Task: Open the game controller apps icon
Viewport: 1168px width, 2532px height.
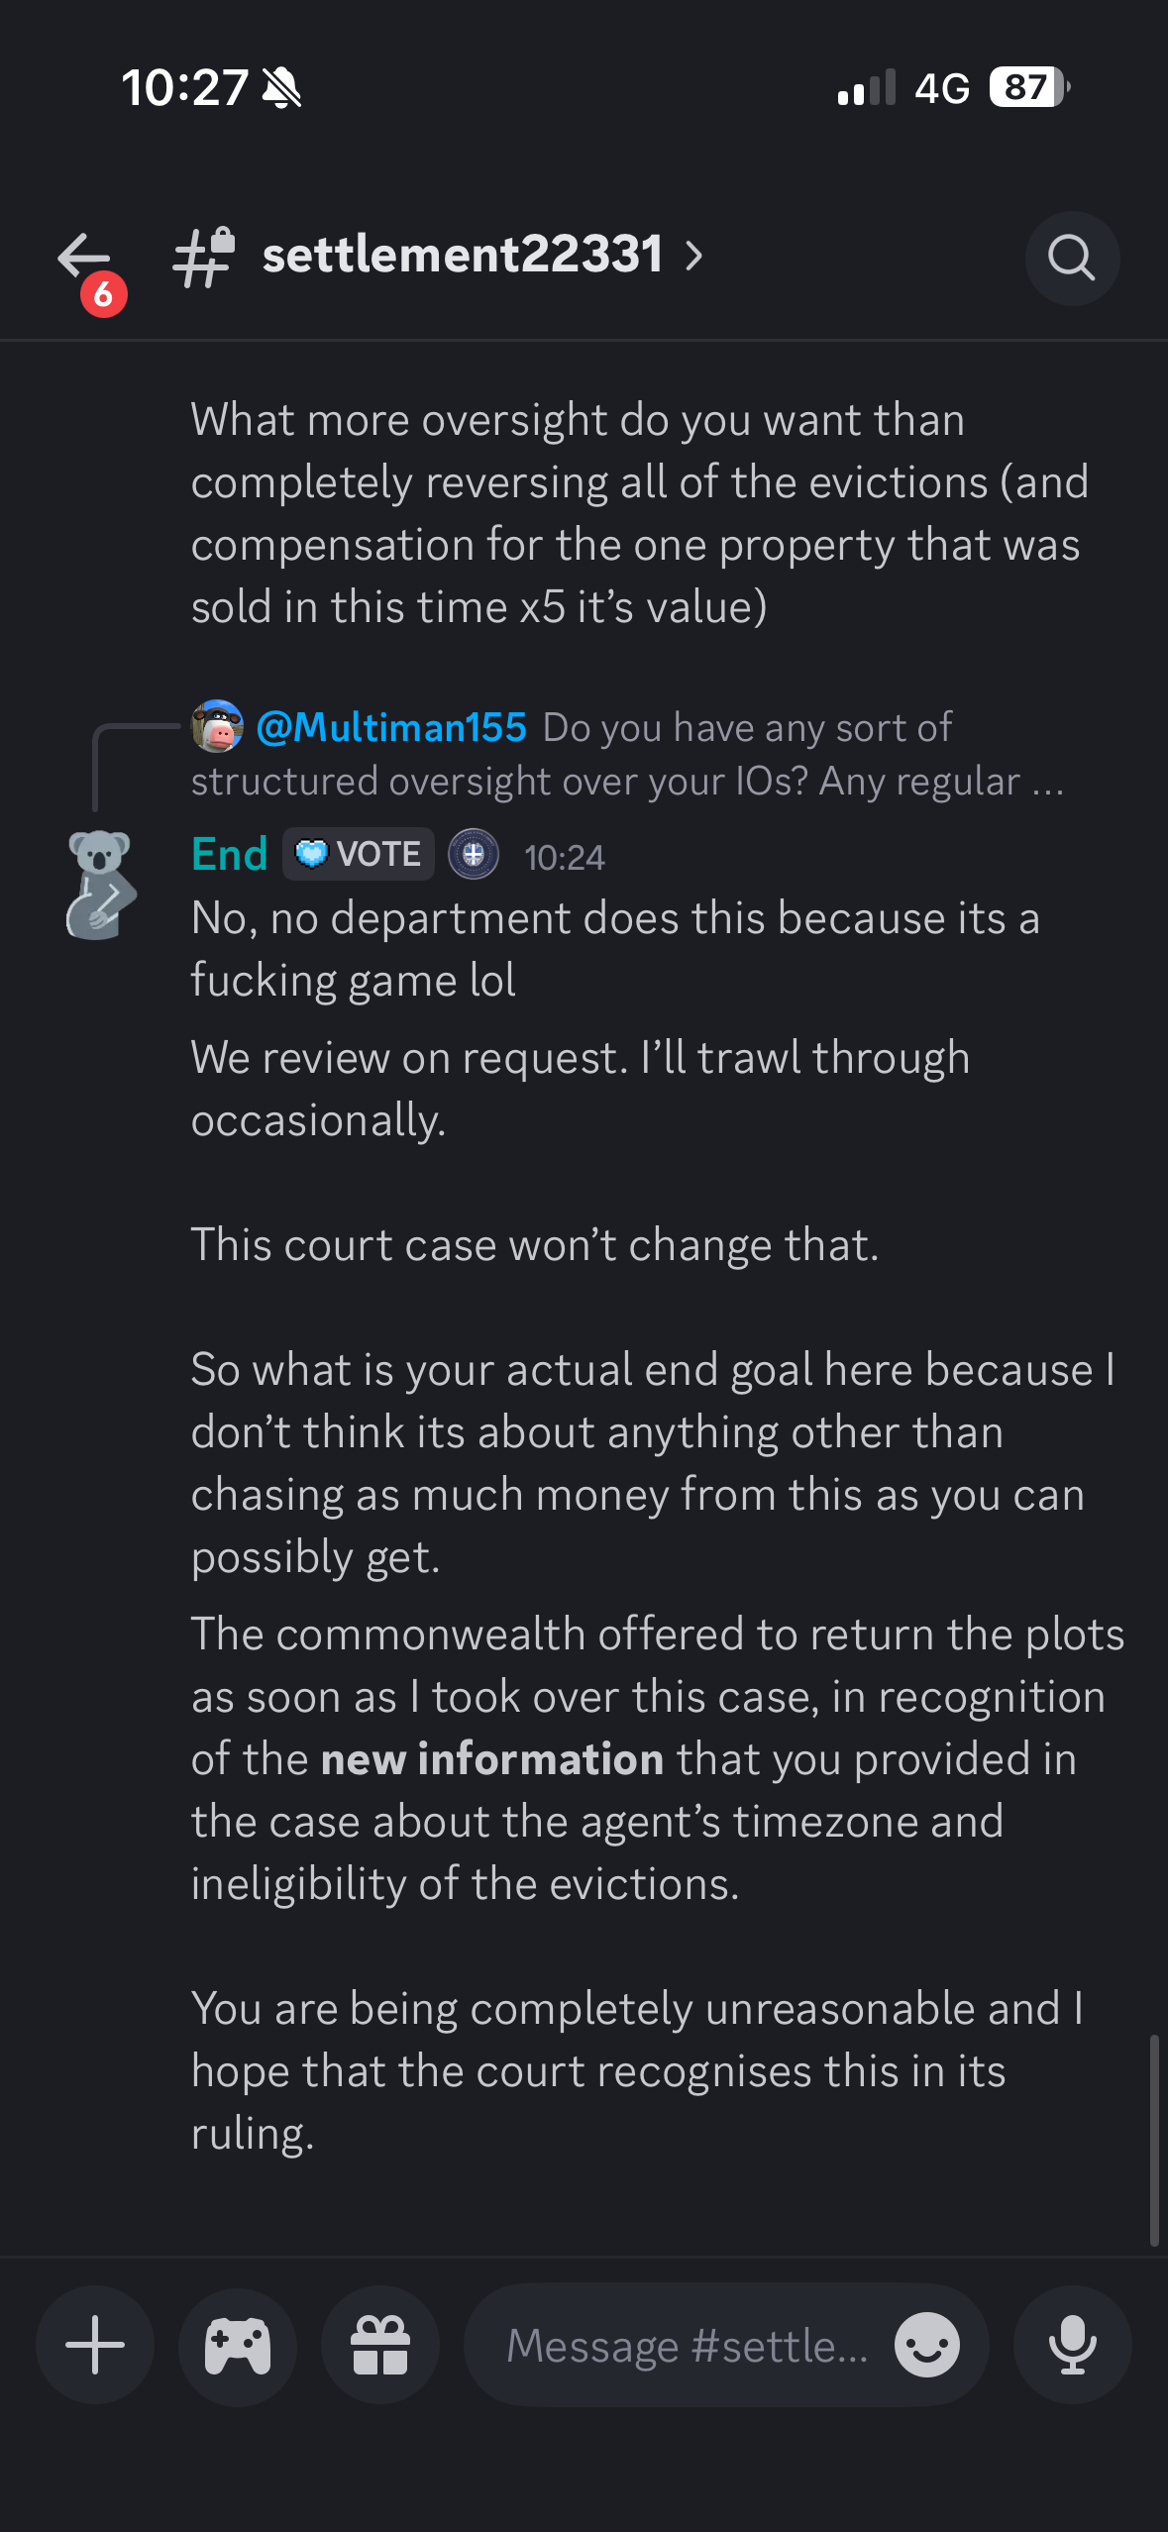Action: pyautogui.click(x=238, y=2345)
